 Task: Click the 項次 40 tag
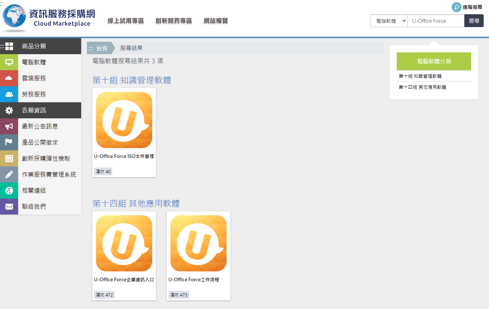(x=103, y=172)
